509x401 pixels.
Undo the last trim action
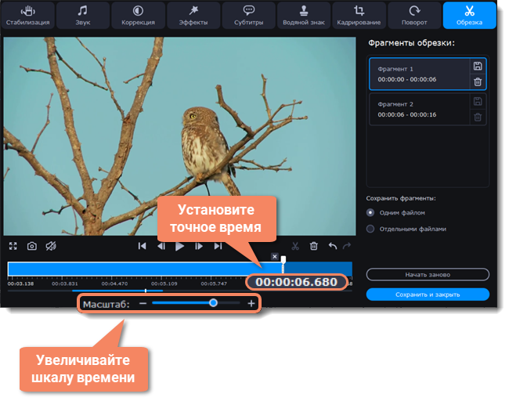pos(332,246)
